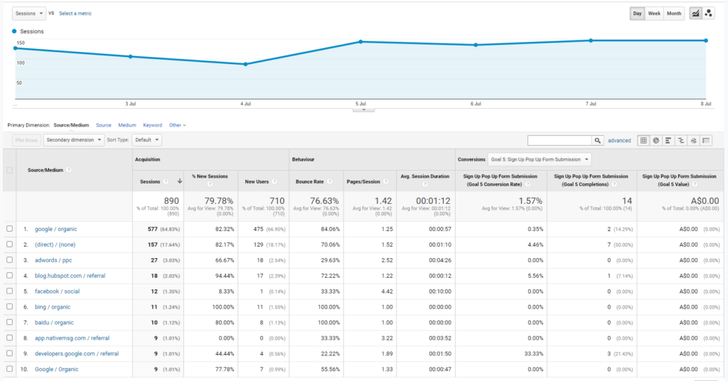Check the baidu / organic row checkbox
Viewport: 728px width, 381px height.
coord(9,322)
